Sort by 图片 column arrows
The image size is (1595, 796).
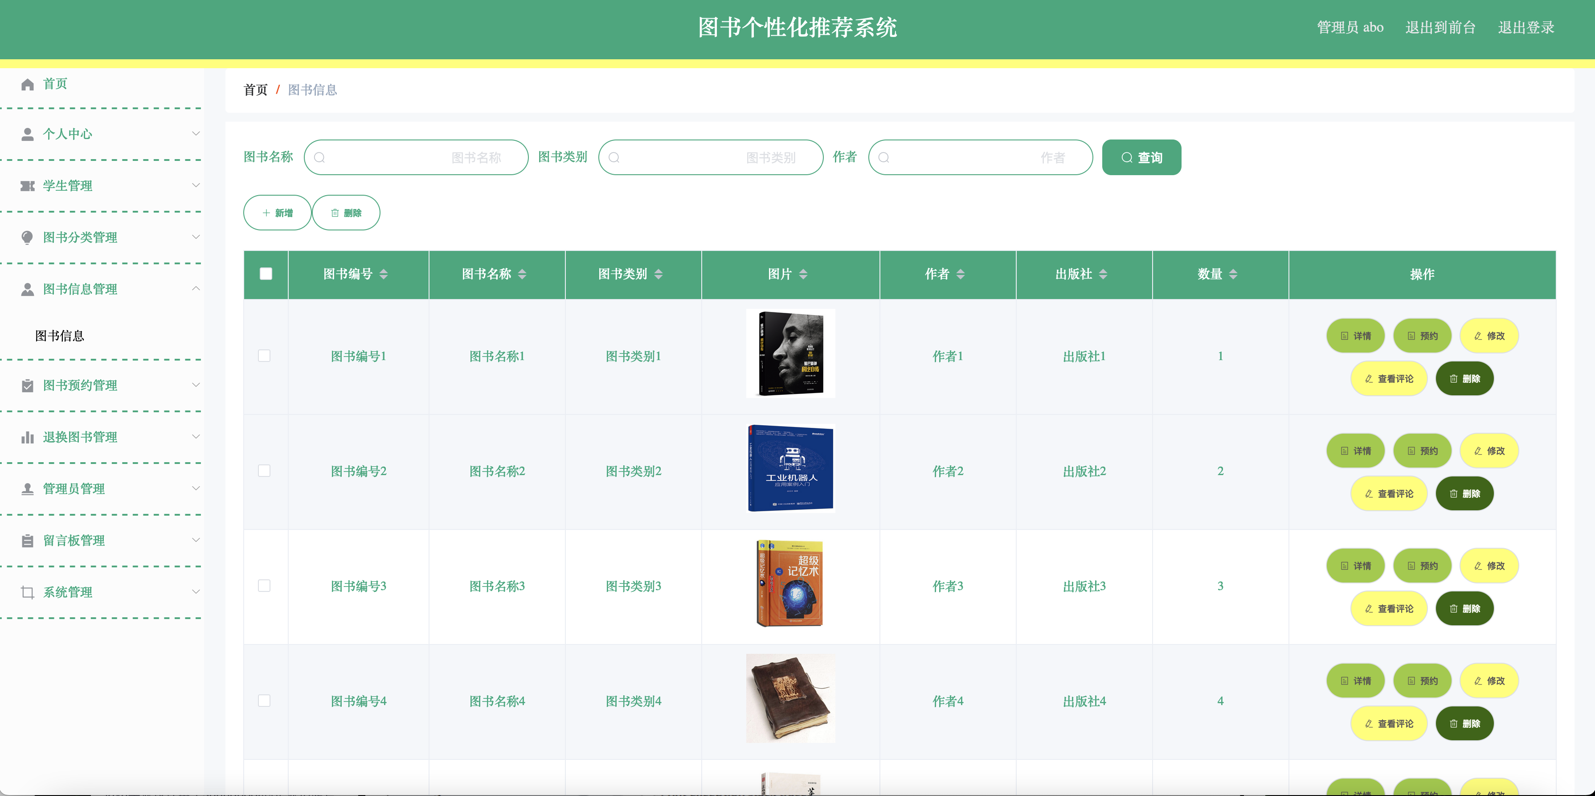point(804,275)
